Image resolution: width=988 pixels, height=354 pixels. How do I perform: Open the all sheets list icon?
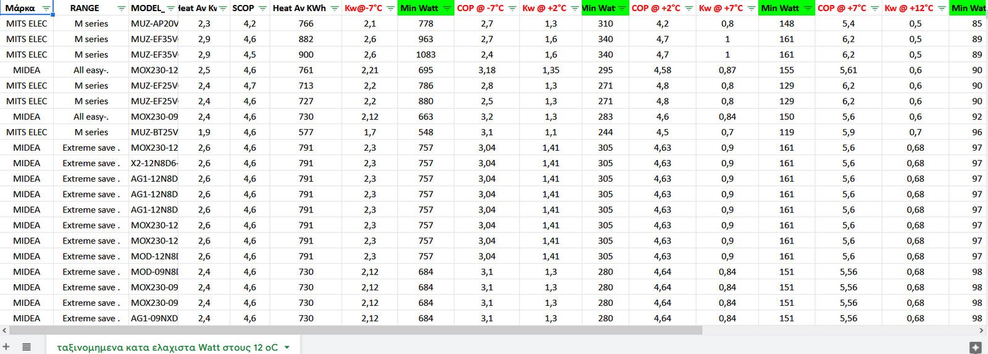tap(27, 347)
